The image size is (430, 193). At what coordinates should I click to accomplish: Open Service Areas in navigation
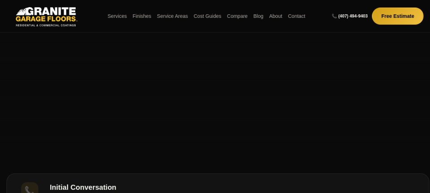172,16
